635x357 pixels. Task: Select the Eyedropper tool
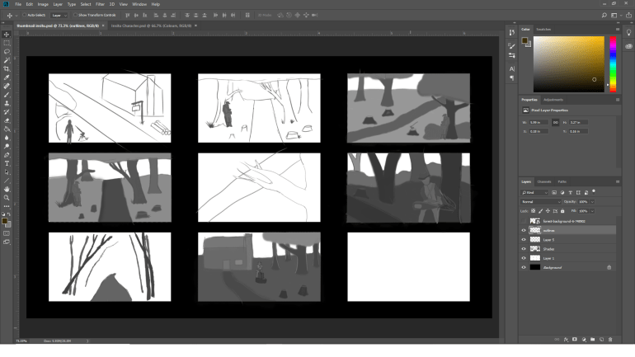click(7, 78)
